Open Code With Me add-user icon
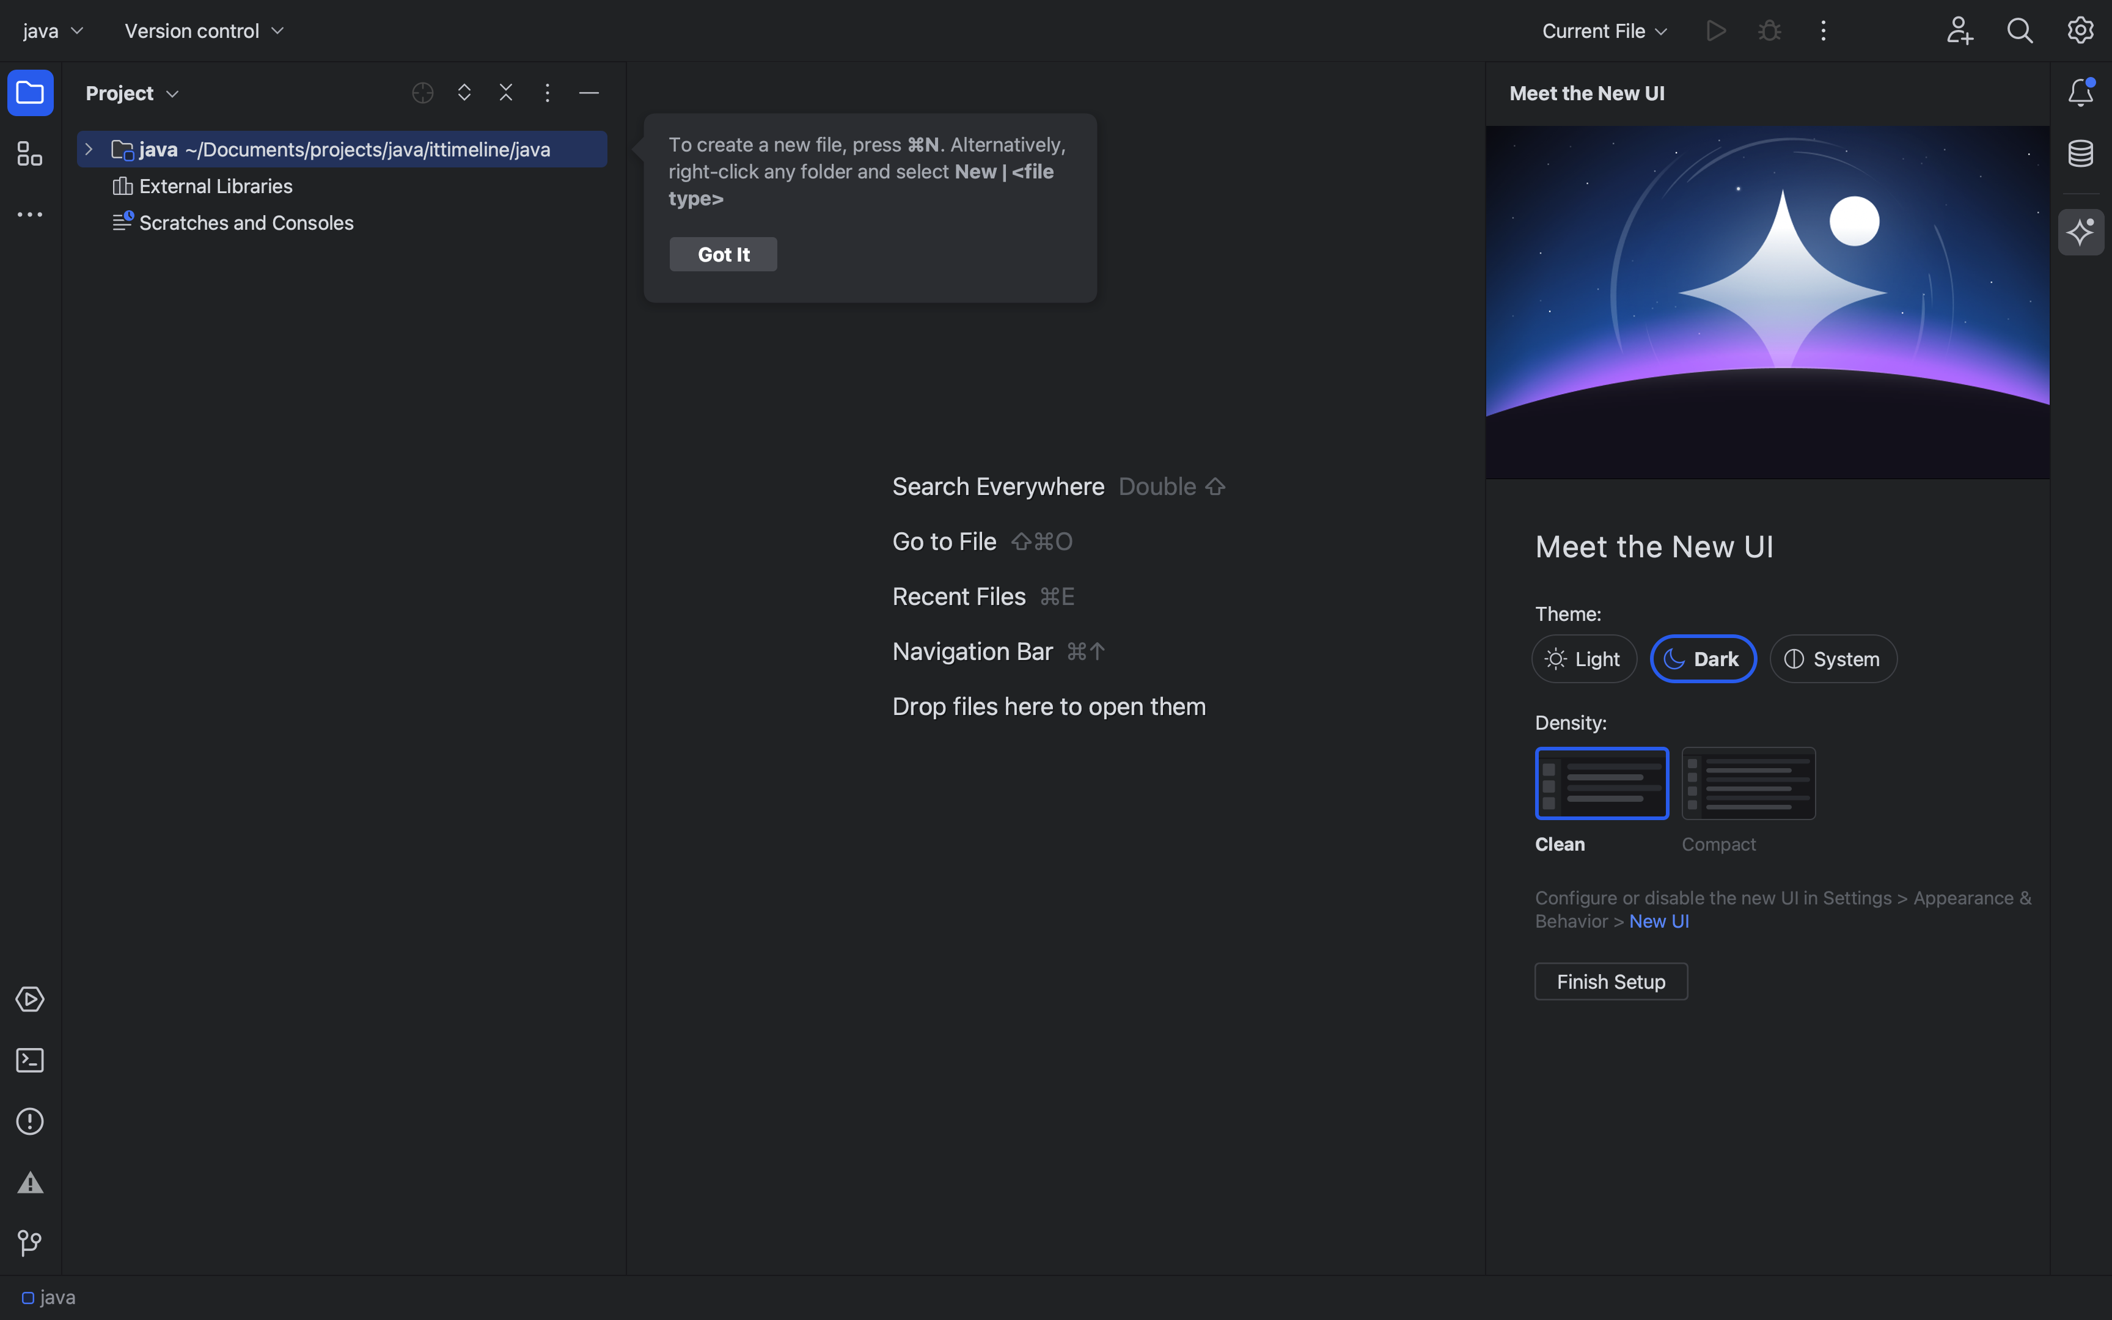The height and width of the screenshot is (1320, 2112). [1959, 31]
